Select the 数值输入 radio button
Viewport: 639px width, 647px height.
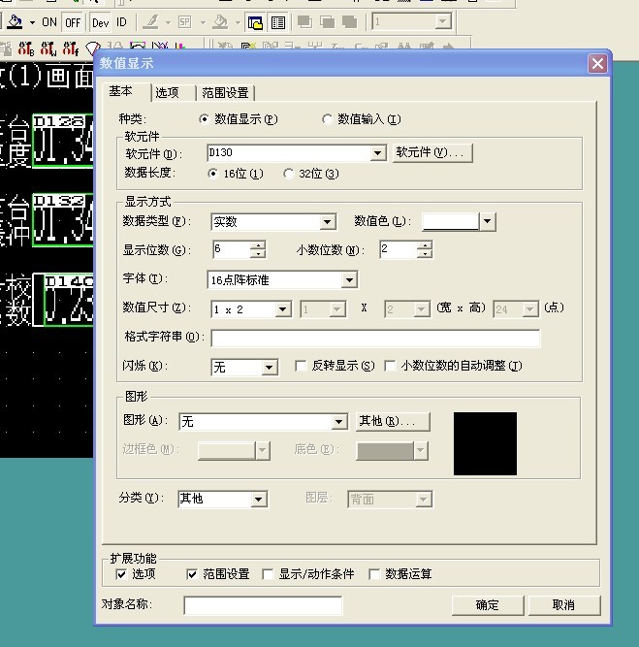click(x=328, y=119)
